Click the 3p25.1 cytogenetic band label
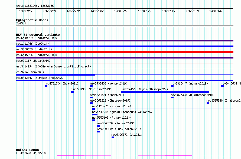The image size is (241, 159). coord(21,23)
